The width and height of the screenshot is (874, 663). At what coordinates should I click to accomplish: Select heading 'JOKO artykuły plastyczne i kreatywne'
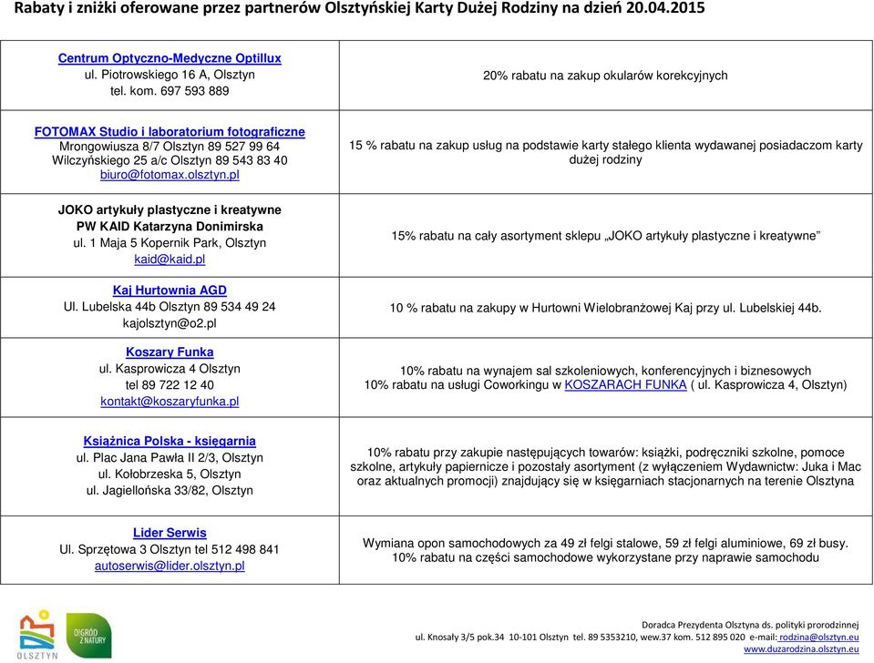point(170,210)
